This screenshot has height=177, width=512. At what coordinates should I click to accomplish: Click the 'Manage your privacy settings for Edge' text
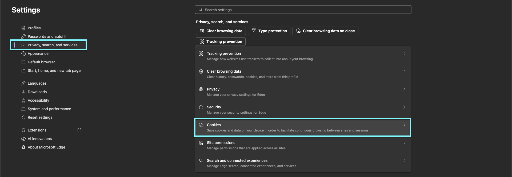point(236,95)
